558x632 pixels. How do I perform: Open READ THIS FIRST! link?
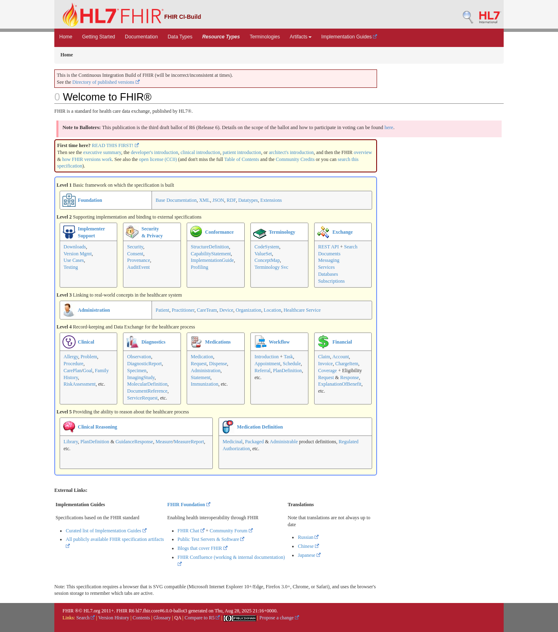point(115,145)
